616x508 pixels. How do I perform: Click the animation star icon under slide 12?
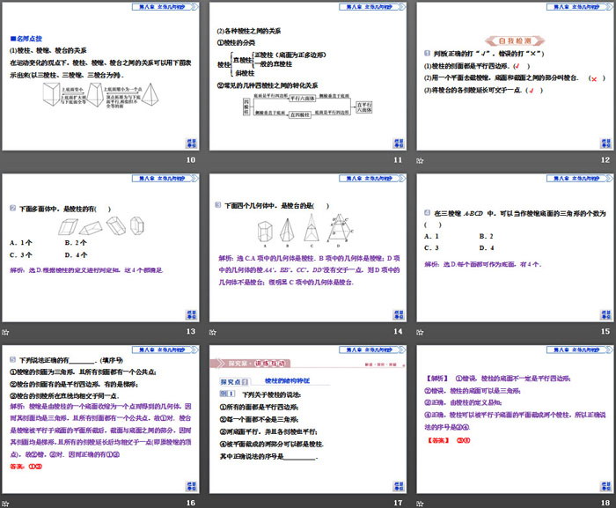(x=420, y=159)
